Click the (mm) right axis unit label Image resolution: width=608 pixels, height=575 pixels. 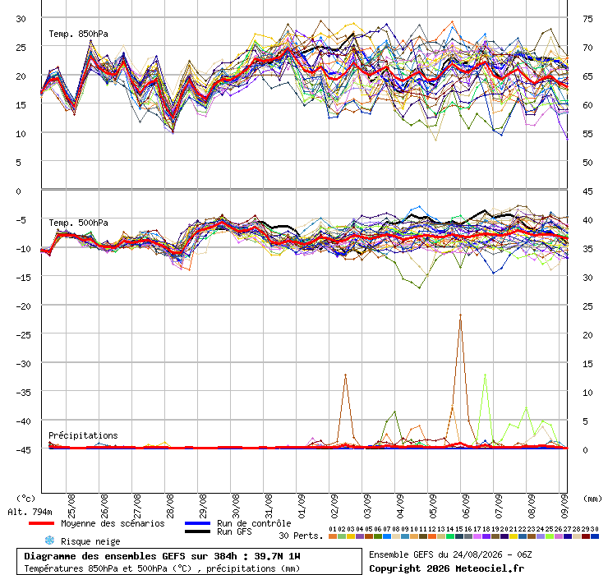592,499
